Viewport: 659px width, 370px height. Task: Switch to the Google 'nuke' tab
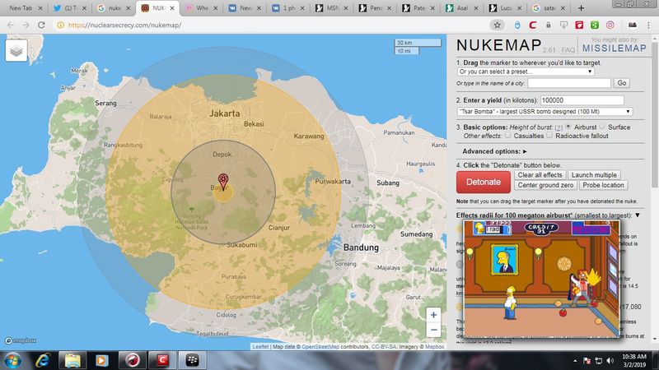[x=114, y=8]
